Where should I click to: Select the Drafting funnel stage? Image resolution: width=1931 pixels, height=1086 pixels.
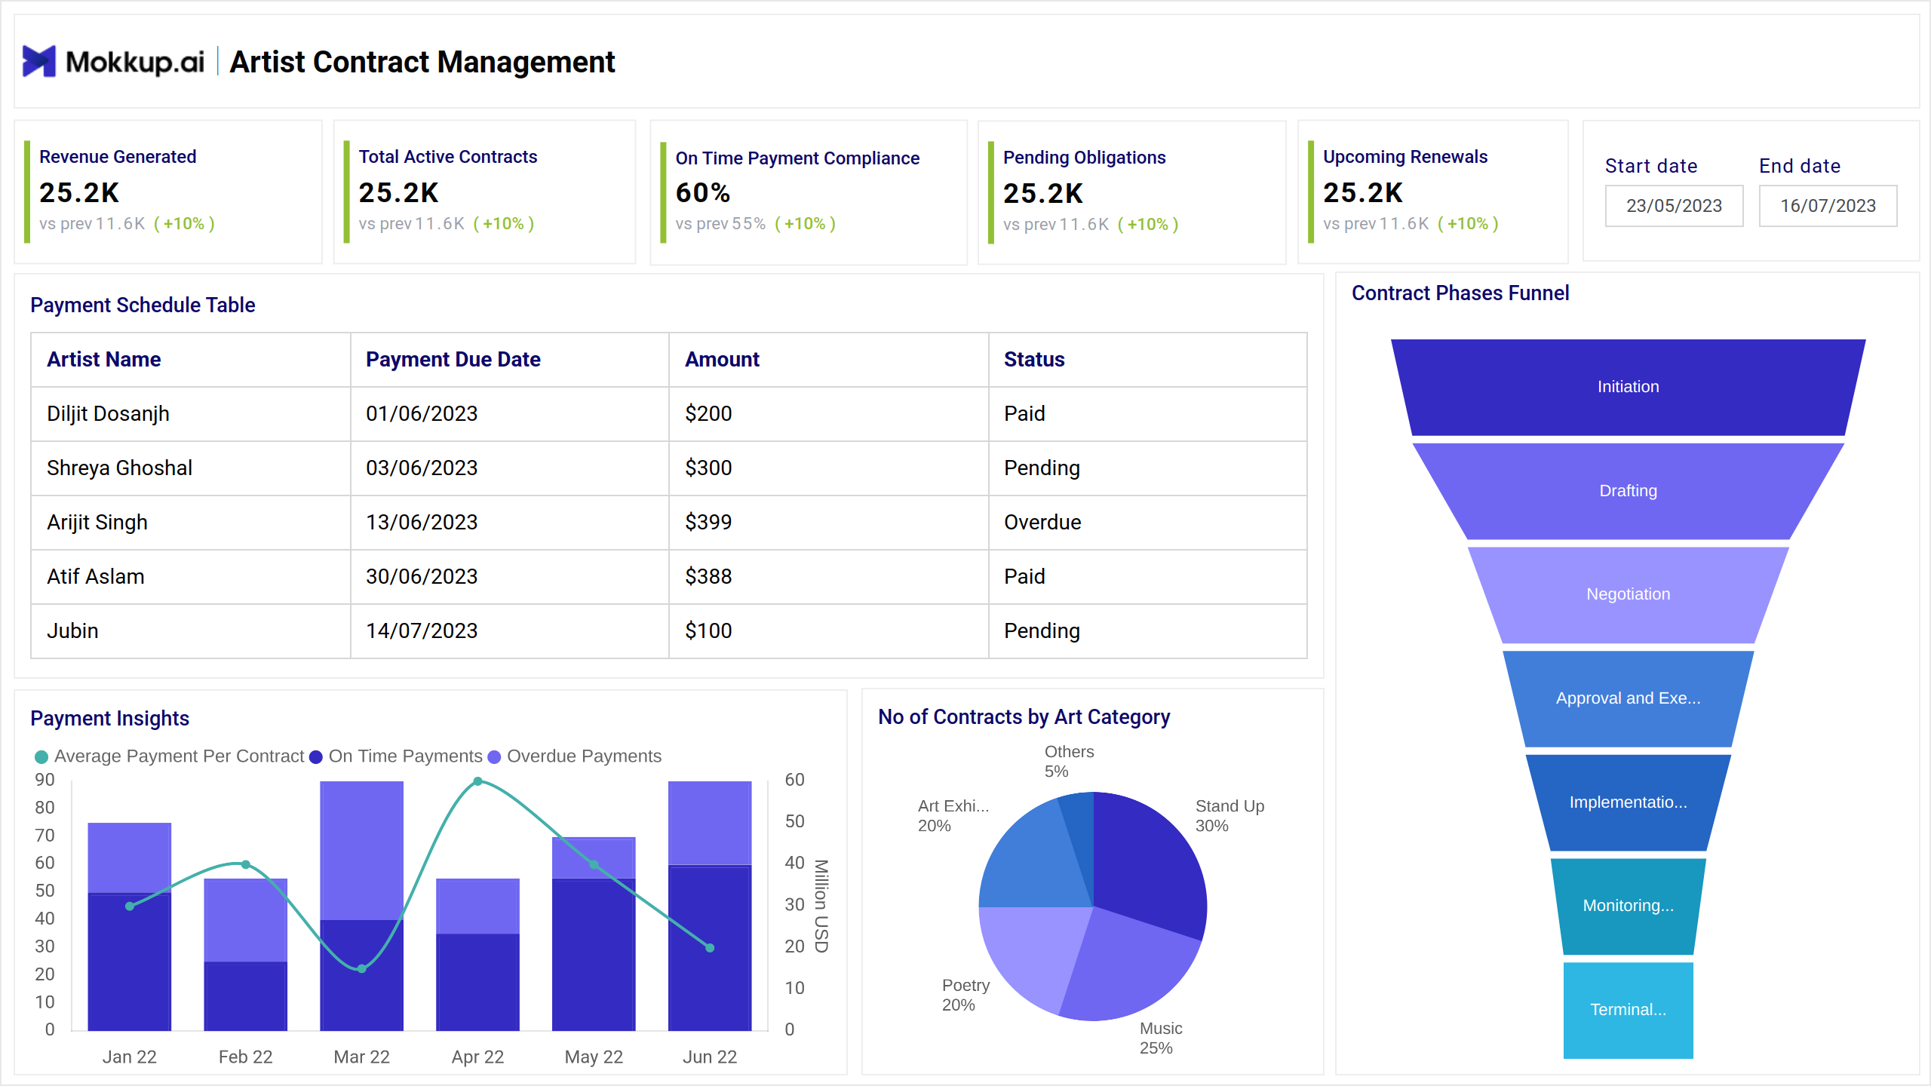click(x=1629, y=491)
